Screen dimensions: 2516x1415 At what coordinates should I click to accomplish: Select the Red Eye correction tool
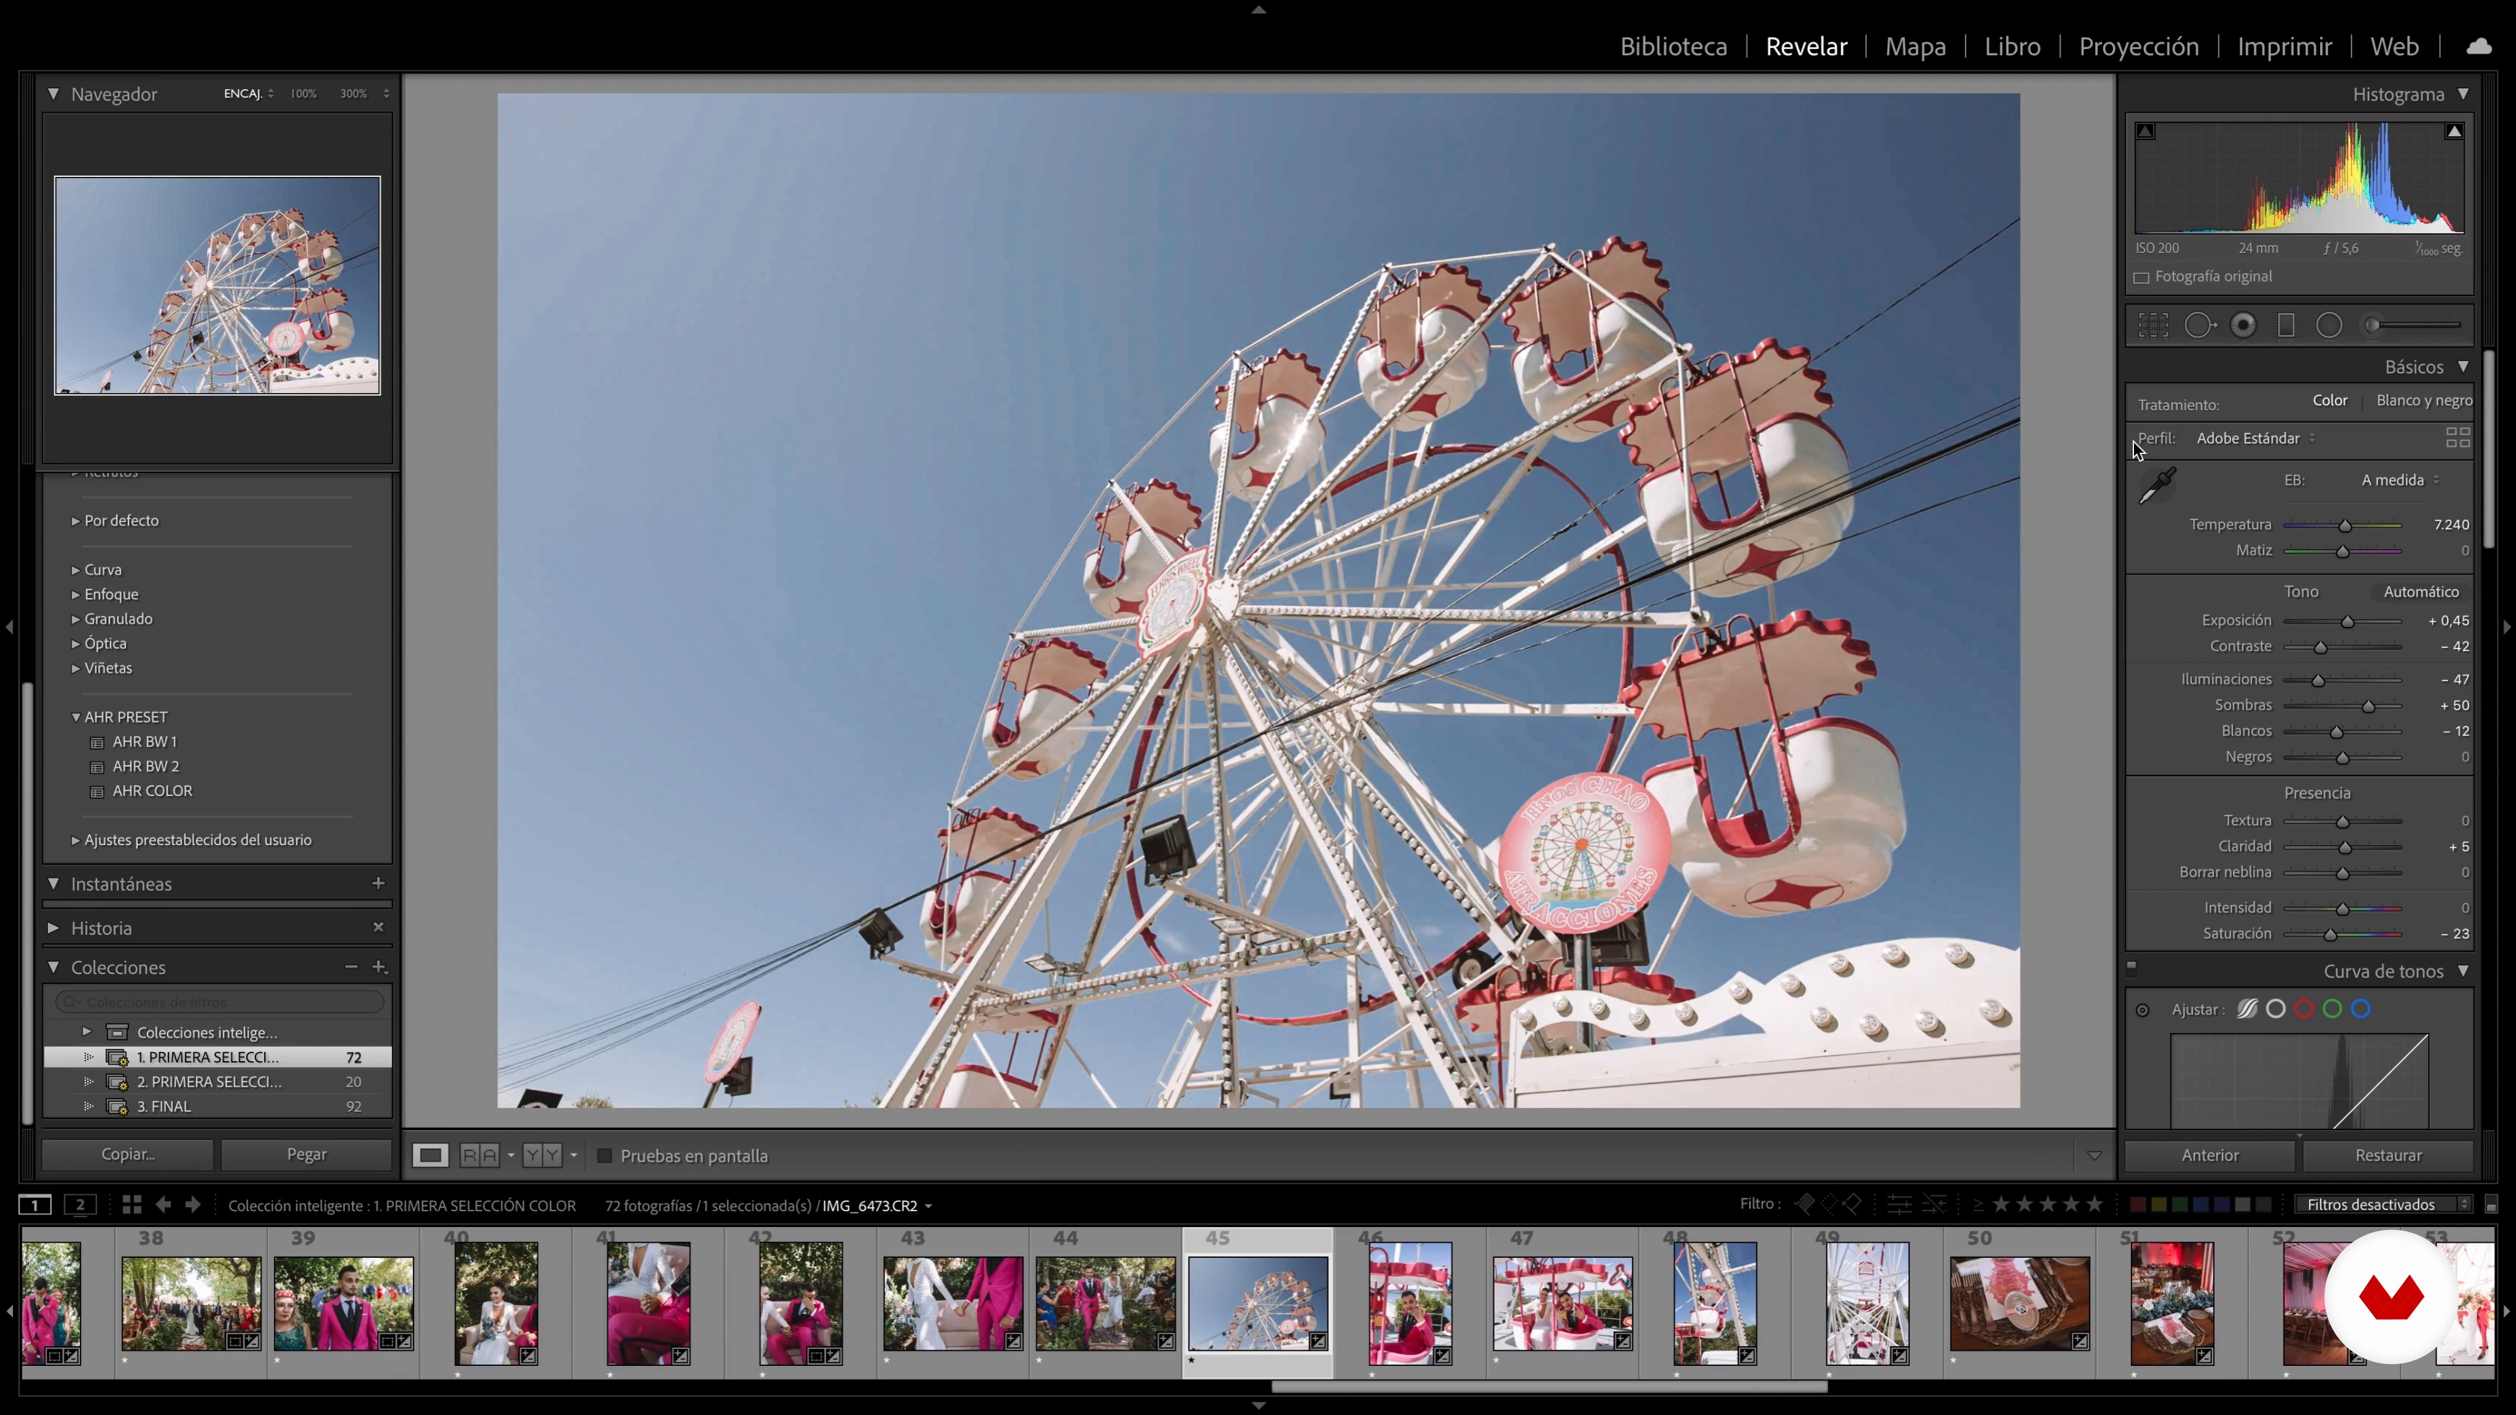coord(2243,325)
